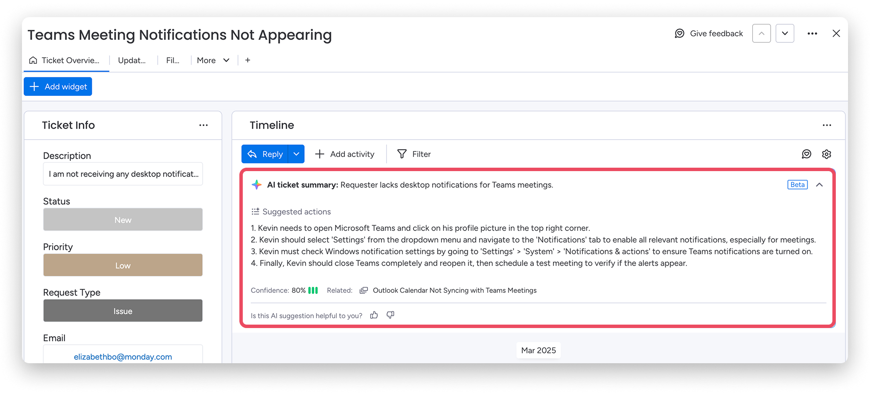Click the Give feedback label
Image resolution: width=870 pixels, height=395 pixels.
717,33
